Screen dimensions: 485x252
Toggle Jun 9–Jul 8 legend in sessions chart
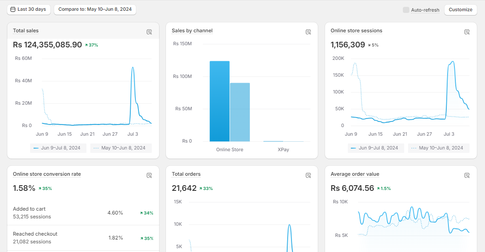375,148
